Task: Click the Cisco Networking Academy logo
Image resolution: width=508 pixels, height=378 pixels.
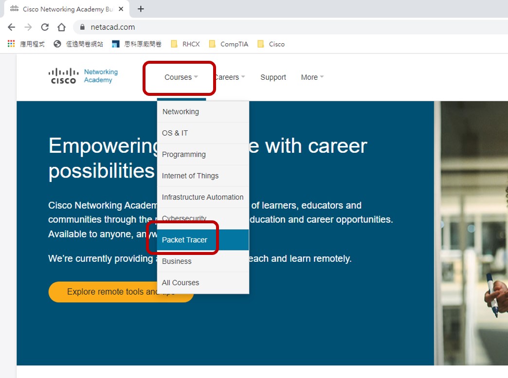Action: click(83, 76)
